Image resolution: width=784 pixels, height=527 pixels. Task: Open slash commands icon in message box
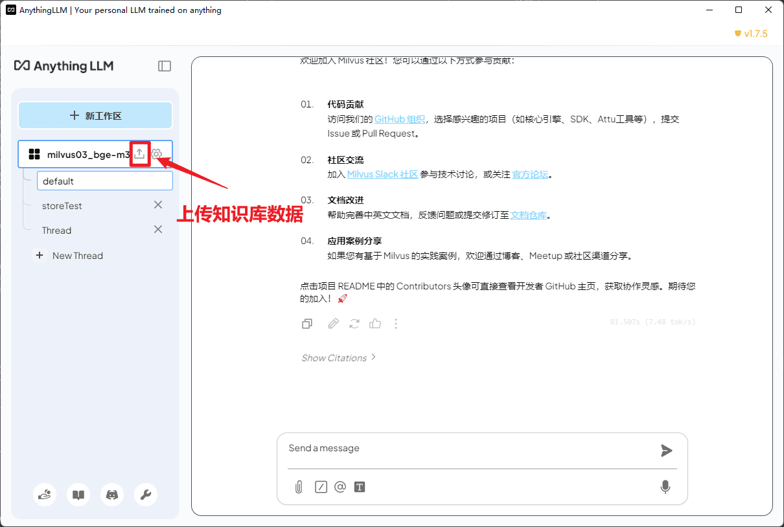point(321,487)
